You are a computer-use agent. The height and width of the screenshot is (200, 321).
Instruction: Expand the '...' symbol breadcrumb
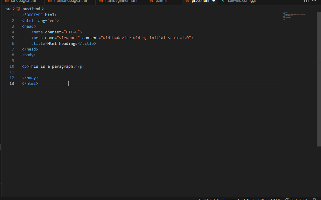click(x=46, y=9)
